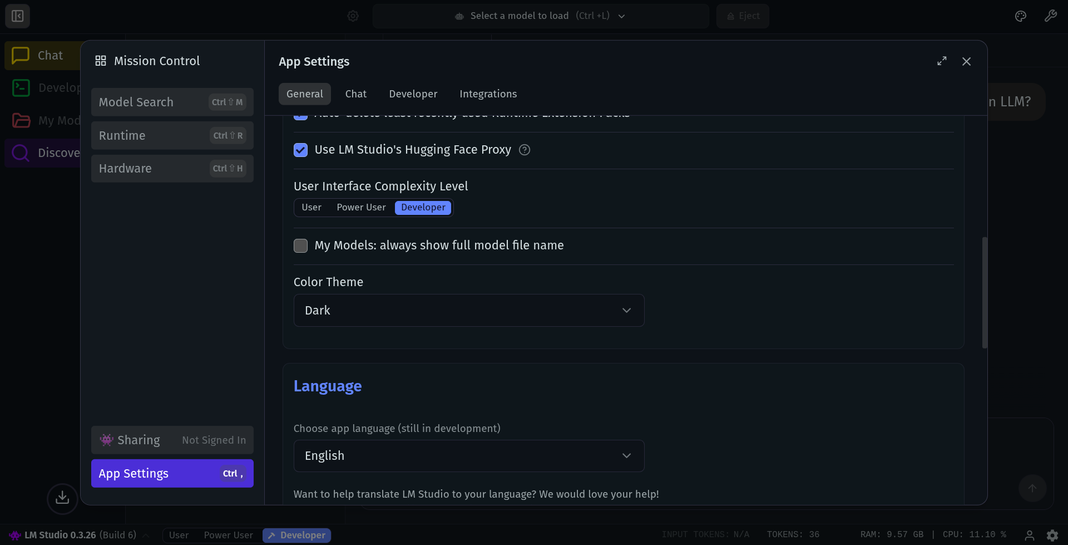Open the app language dropdown
Viewport: 1068px width, 545px height.
(469, 455)
